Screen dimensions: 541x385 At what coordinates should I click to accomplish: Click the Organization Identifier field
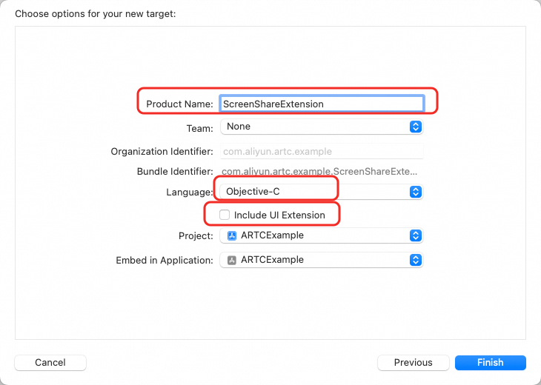pyautogui.click(x=322, y=151)
